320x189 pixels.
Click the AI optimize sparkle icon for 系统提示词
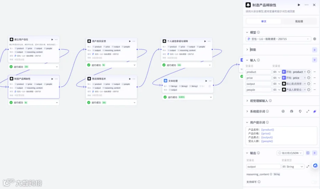[x=315, y=111]
